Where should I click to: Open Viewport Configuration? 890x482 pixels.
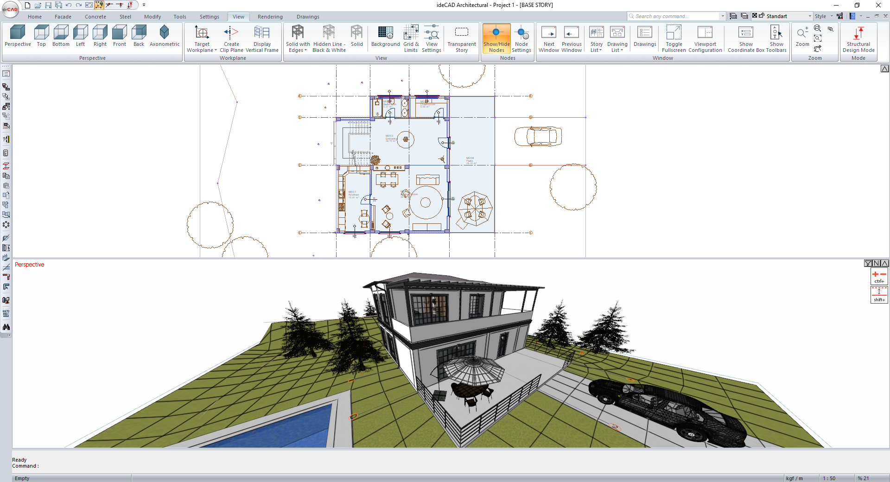(x=705, y=39)
